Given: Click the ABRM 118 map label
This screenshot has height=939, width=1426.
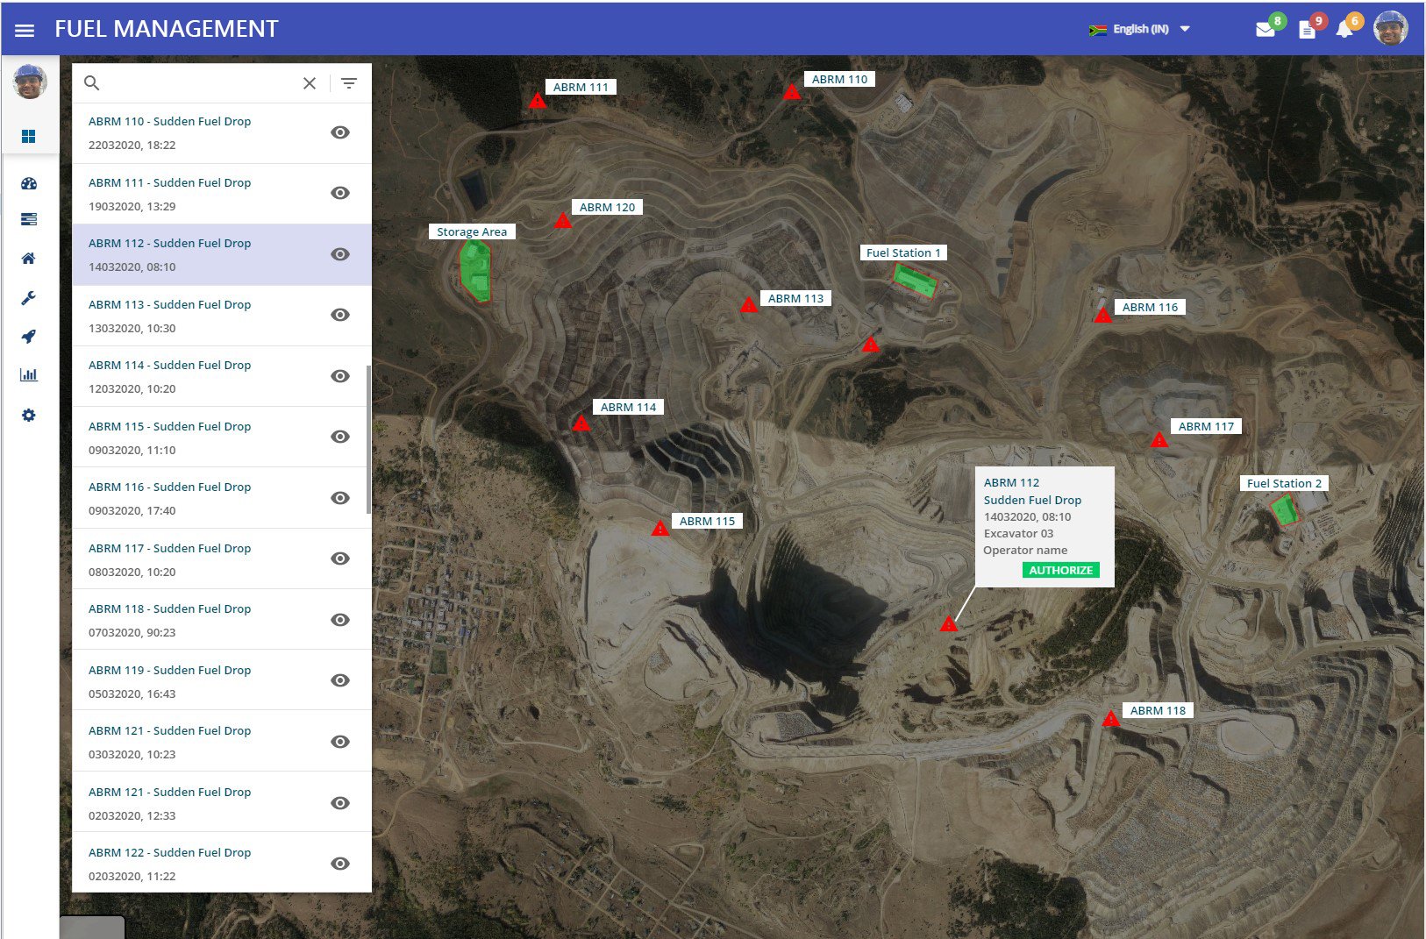Looking at the screenshot, I should click(1158, 710).
